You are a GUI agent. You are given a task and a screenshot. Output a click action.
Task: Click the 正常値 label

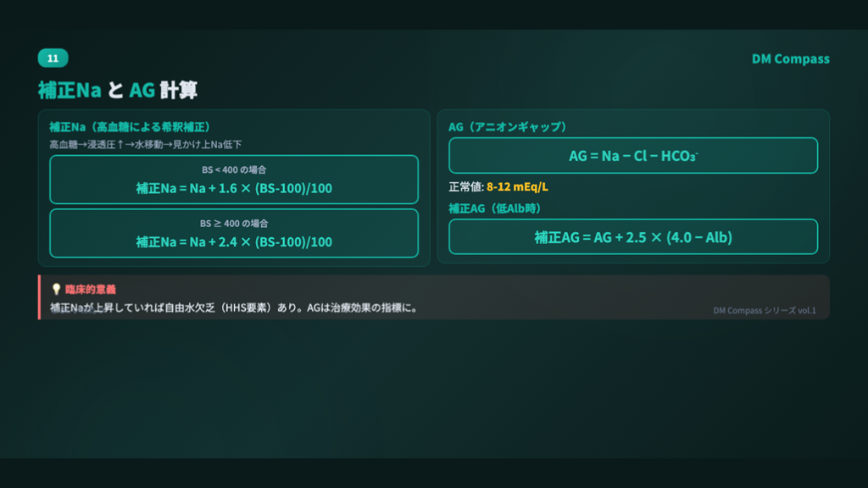click(465, 187)
